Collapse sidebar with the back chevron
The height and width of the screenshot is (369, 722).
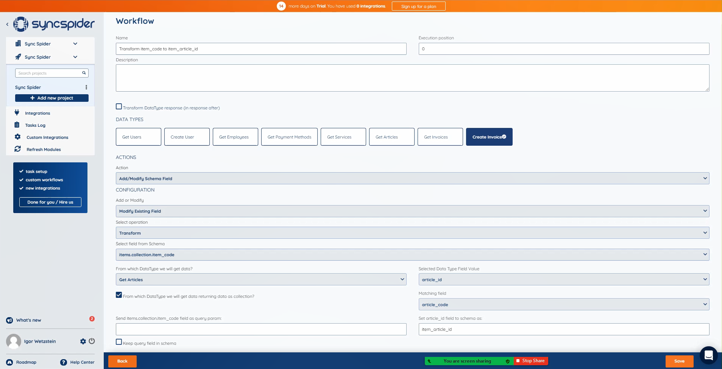point(7,24)
